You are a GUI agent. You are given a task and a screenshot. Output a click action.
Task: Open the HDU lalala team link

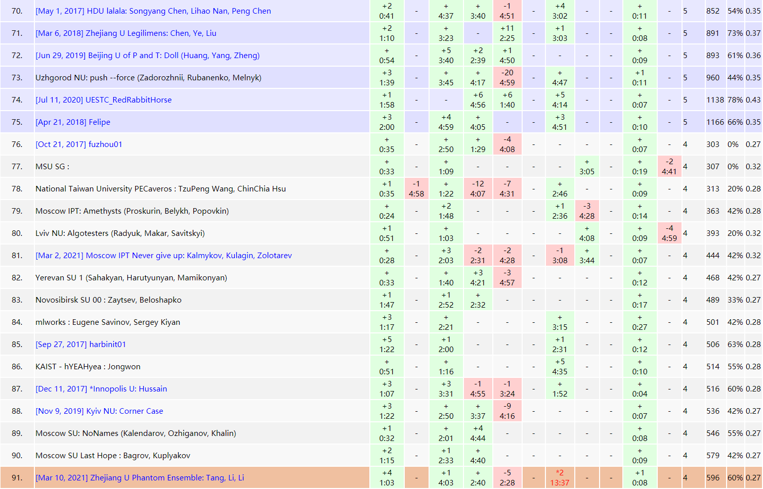point(153,11)
